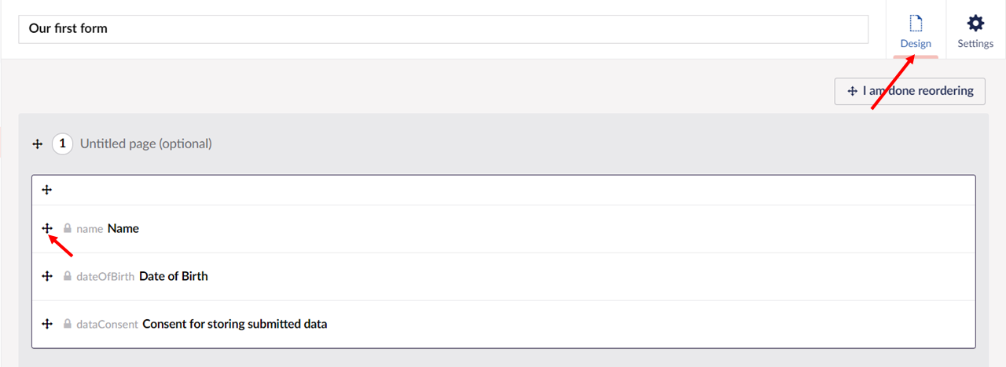Click the move icon inside the reordering button
The image size is (1006, 367).
pyautogui.click(x=852, y=92)
